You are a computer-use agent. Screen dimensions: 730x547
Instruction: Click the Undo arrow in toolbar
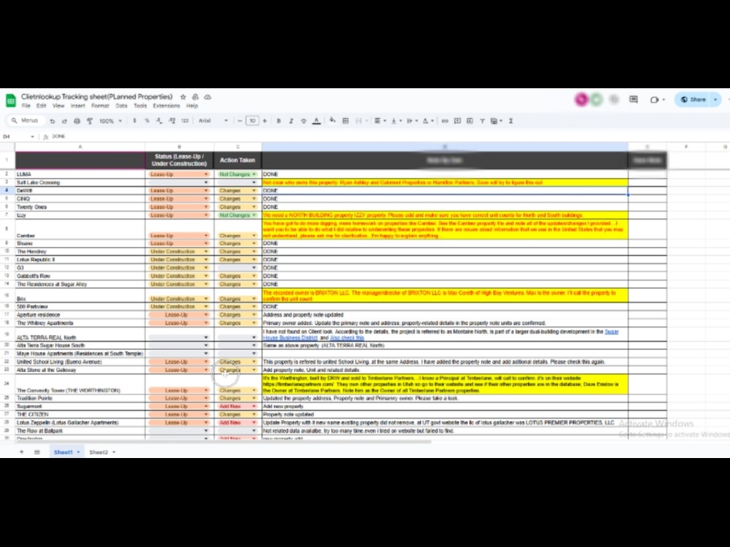(x=52, y=121)
